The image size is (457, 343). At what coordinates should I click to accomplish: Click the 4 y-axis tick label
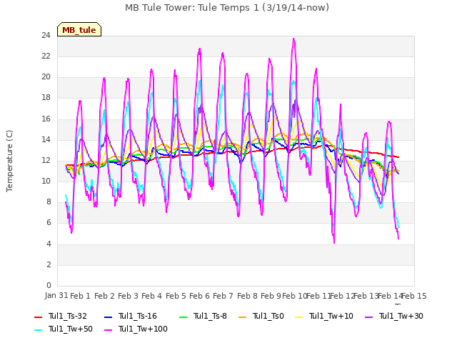coord(49,244)
